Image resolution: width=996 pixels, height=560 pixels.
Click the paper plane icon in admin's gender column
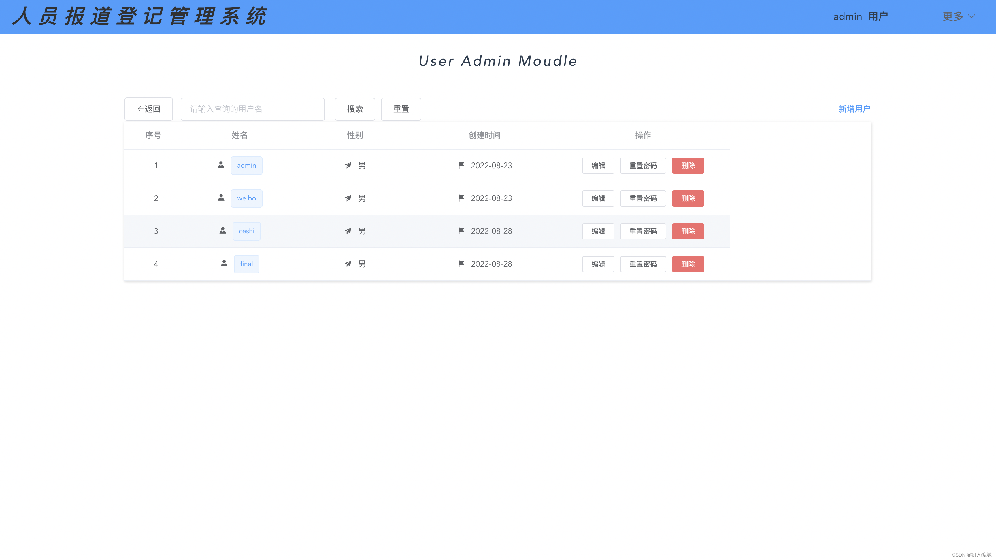pos(348,165)
